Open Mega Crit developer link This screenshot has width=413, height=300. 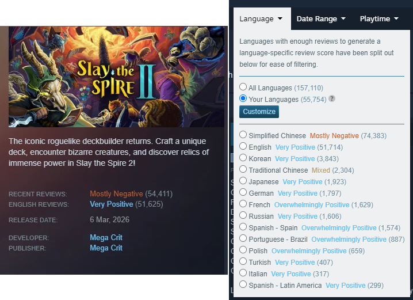106,237
